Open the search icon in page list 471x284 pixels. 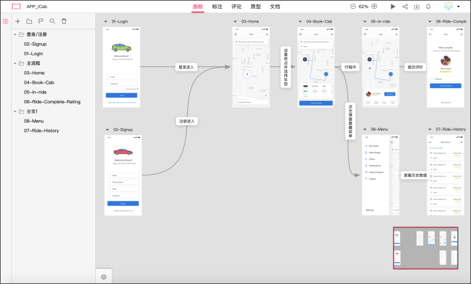(x=52, y=21)
